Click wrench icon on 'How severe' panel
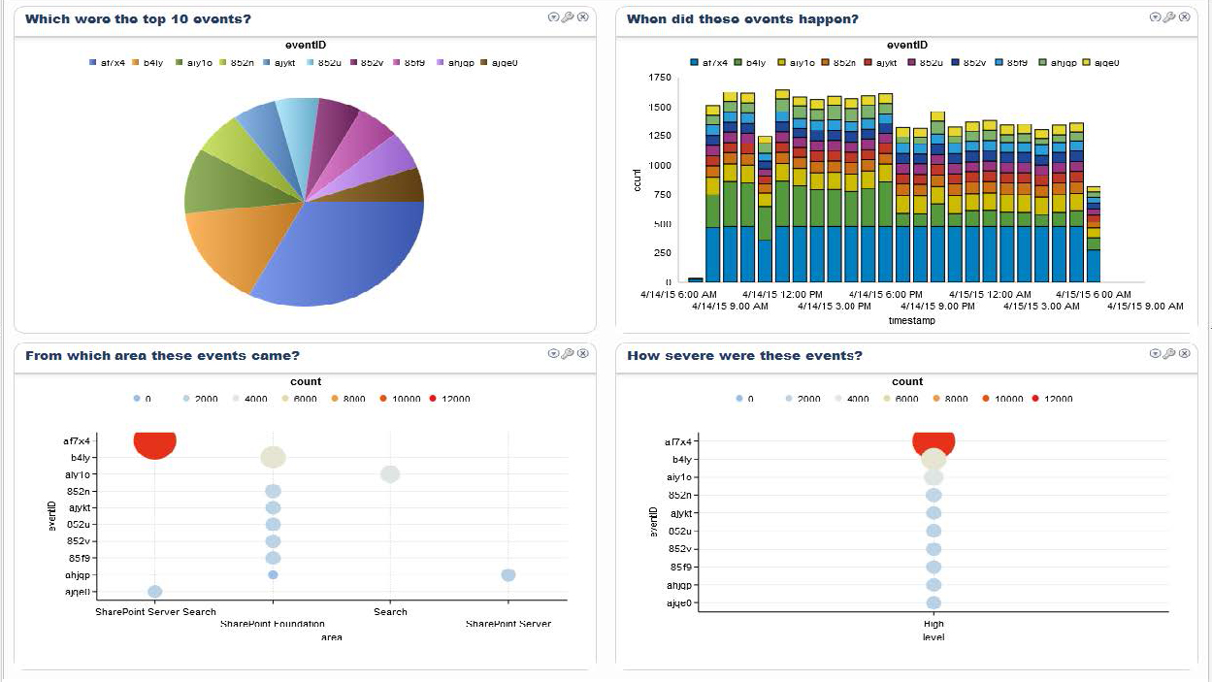1212x682 pixels. (1169, 354)
